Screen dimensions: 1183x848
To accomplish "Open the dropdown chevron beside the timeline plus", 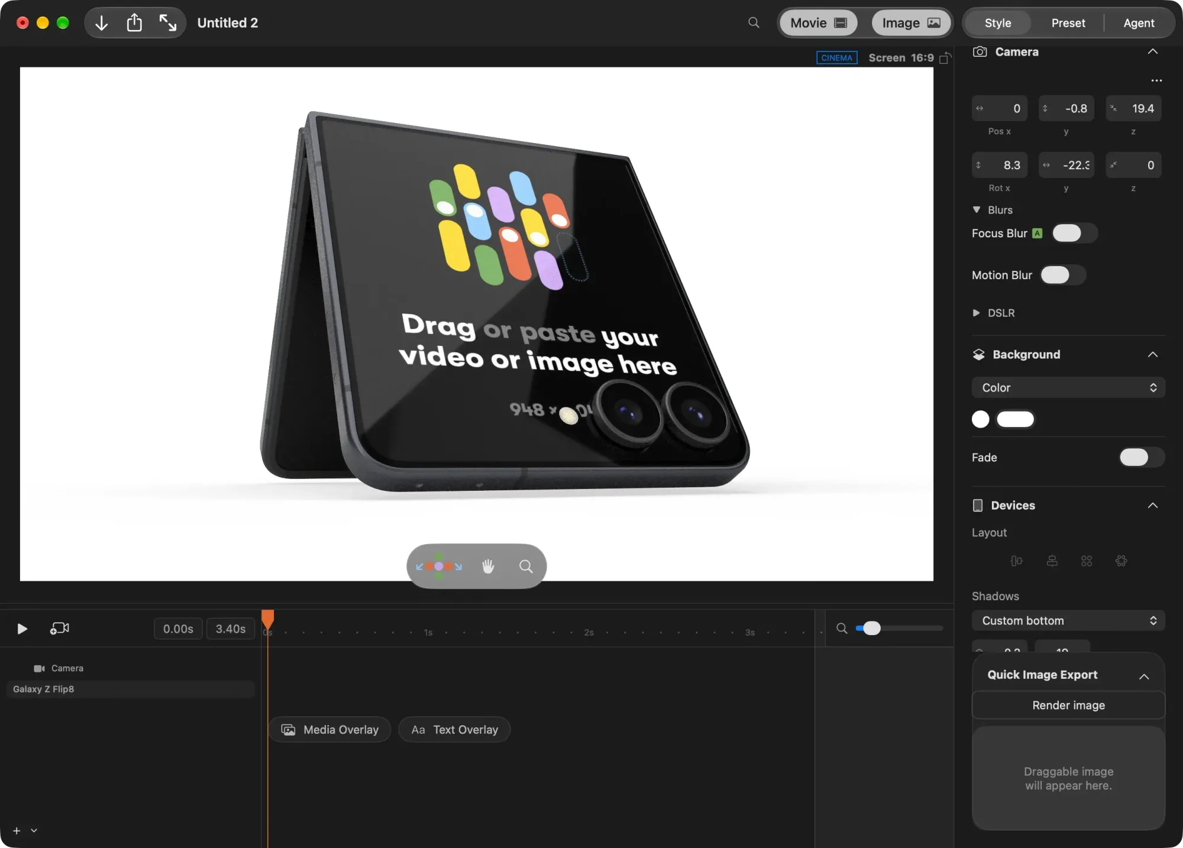I will [x=34, y=831].
